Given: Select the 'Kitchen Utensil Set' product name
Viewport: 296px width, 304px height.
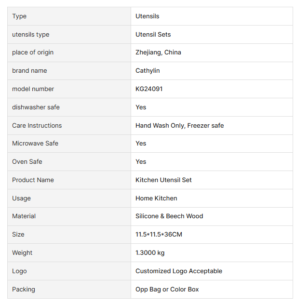Looking at the screenshot, I should [x=163, y=180].
